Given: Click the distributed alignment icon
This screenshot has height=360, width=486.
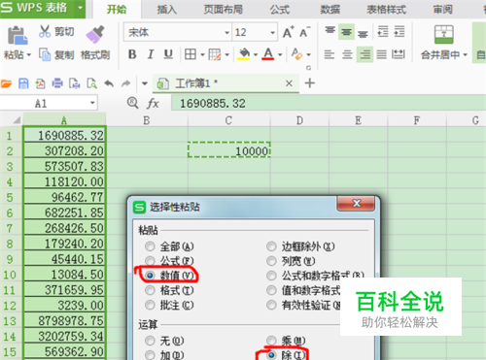Looking at the screenshot, I should coord(399,54).
